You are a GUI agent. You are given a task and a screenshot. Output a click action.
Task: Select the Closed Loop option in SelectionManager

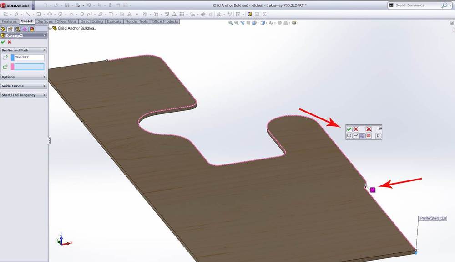click(x=349, y=136)
